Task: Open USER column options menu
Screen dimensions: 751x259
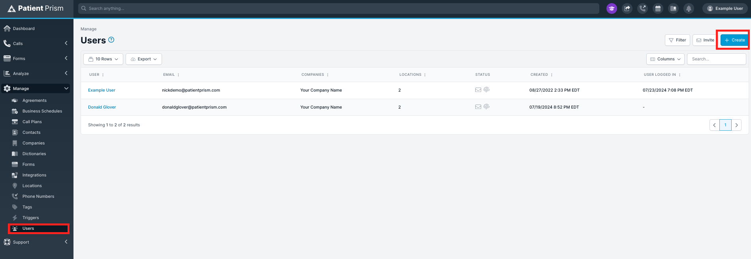Action: tap(103, 75)
